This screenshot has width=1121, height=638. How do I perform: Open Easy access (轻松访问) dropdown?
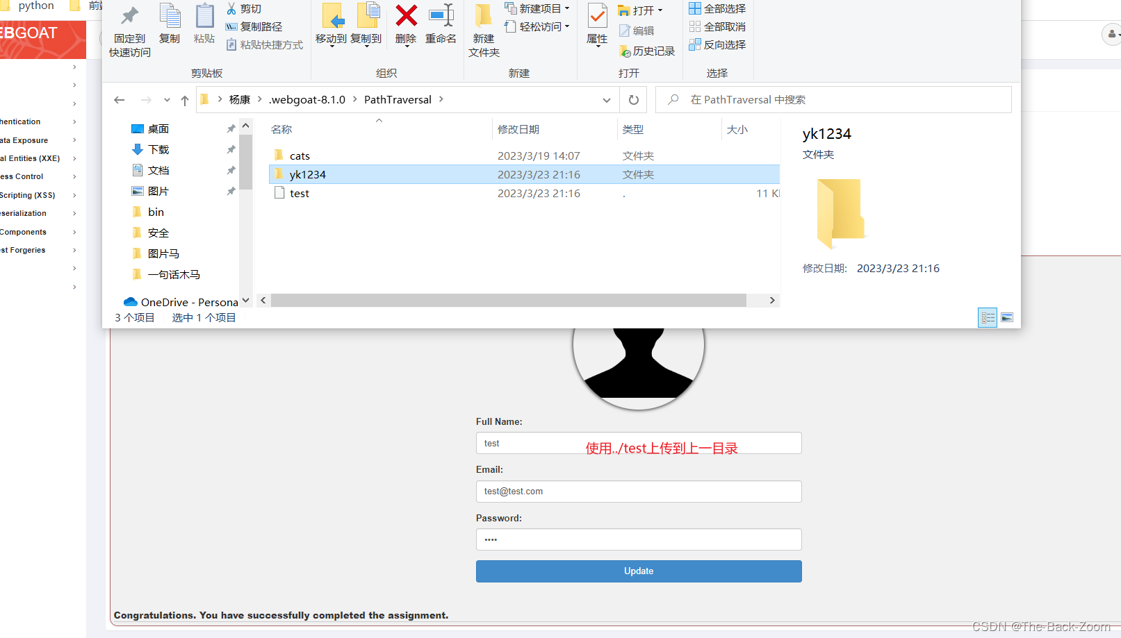[537, 26]
